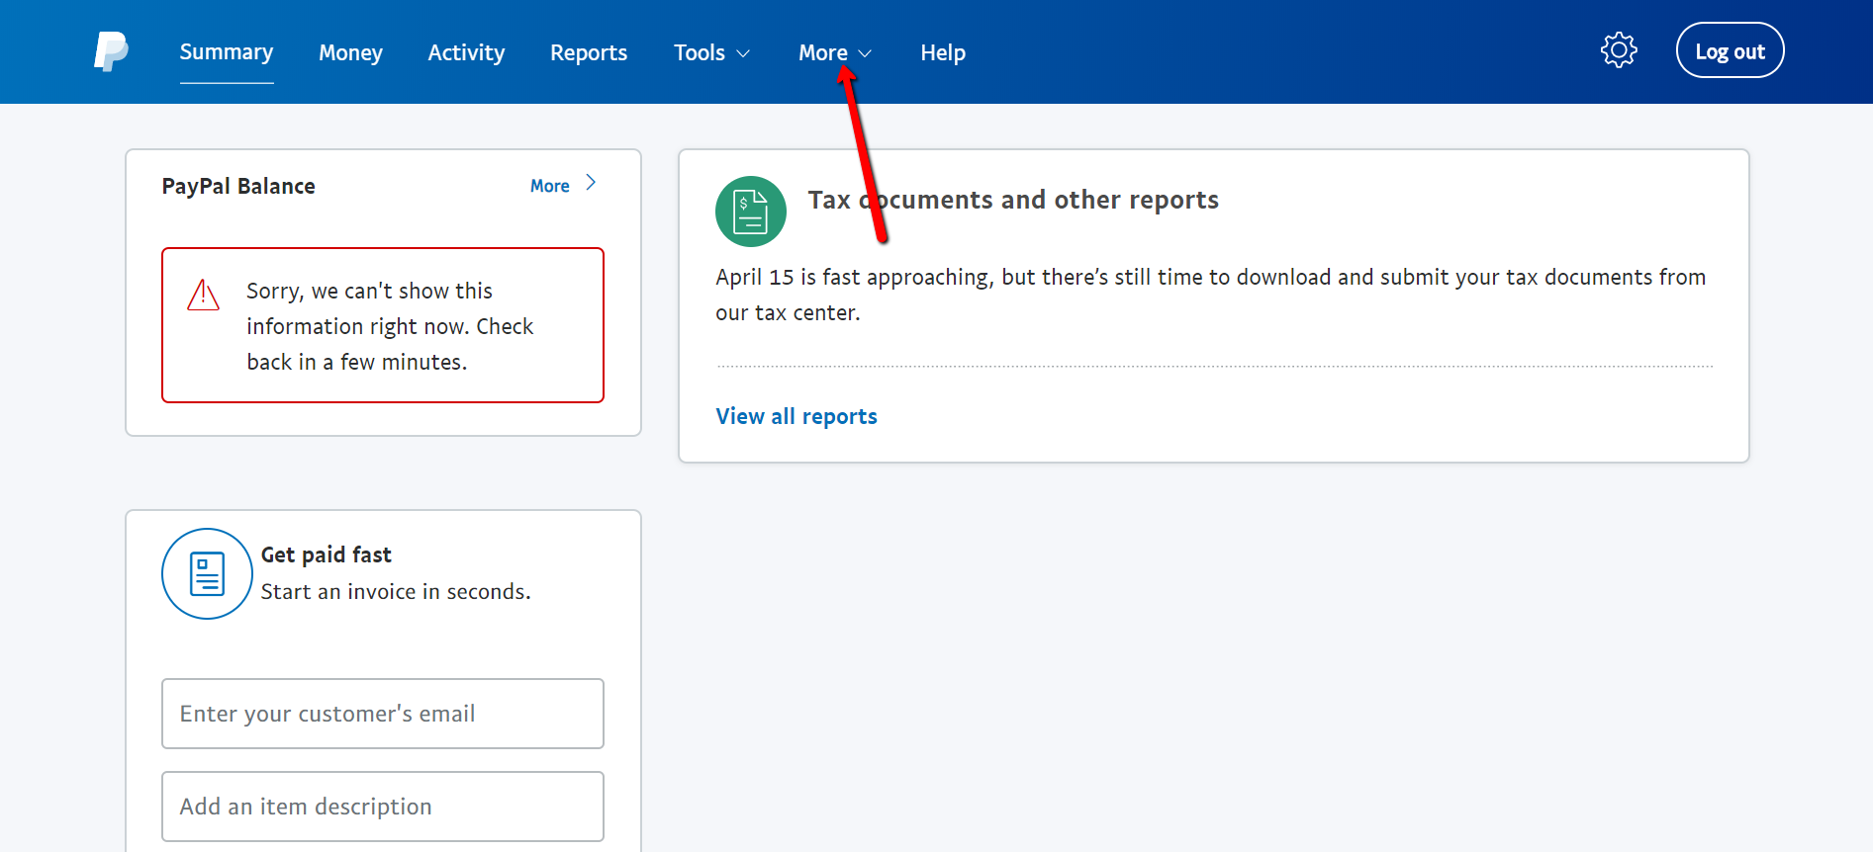Switch to the Reports tab
The image size is (1873, 852).
(589, 52)
